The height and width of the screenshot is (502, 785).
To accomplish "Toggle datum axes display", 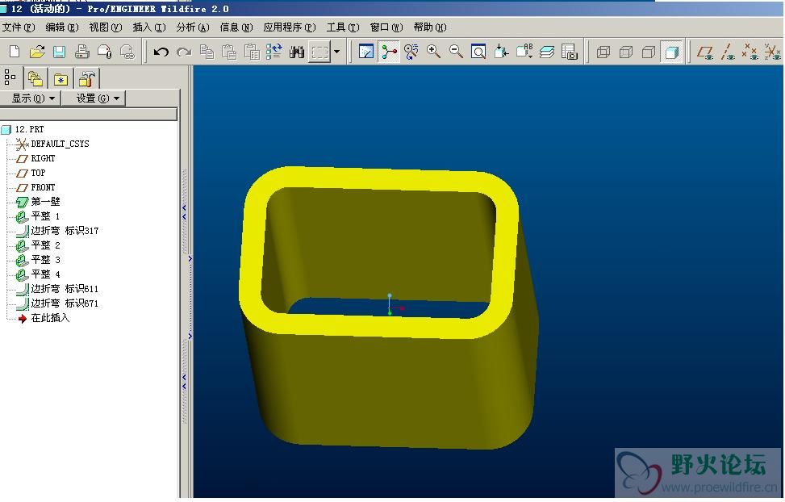I will [728, 52].
